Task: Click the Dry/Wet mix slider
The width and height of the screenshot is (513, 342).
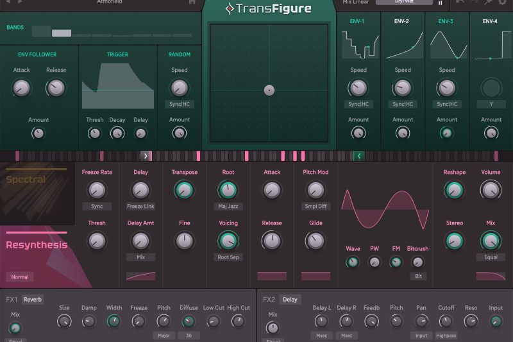Action: point(404,2)
